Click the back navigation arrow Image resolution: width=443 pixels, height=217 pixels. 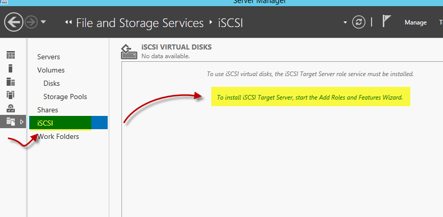(x=14, y=22)
